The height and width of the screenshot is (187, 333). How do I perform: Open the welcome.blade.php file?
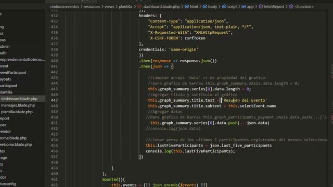tap(16, 144)
